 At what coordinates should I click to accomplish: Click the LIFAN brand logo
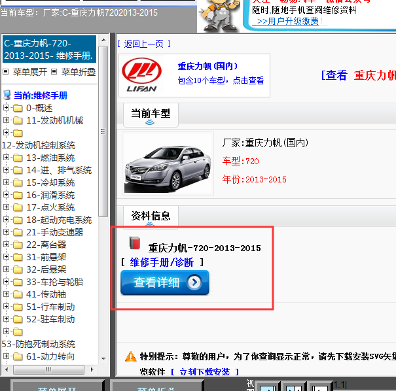(141, 75)
